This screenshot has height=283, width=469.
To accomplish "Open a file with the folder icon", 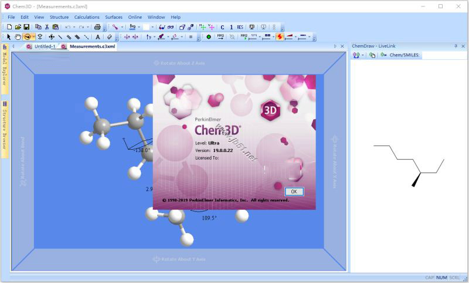I will point(18,27).
